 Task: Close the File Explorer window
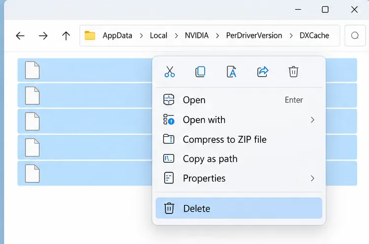coord(354,10)
